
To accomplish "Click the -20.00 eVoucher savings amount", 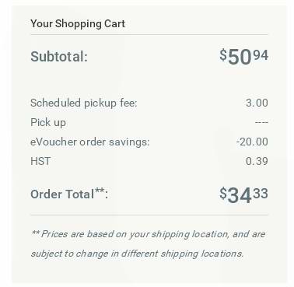I will (252, 142).
